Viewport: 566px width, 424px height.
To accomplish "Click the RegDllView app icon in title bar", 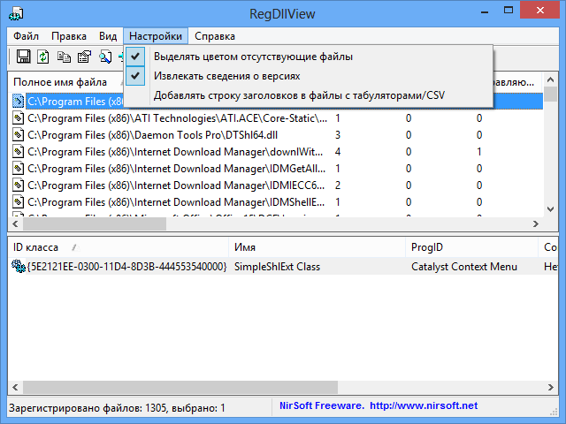I will tap(16, 14).
